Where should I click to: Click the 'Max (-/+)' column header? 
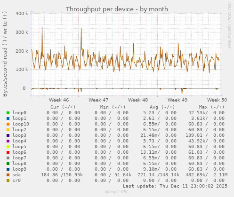pos(211,107)
